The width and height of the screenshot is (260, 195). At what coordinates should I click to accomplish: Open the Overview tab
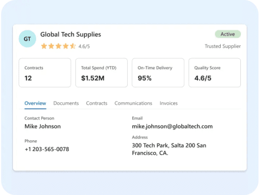click(x=35, y=103)
